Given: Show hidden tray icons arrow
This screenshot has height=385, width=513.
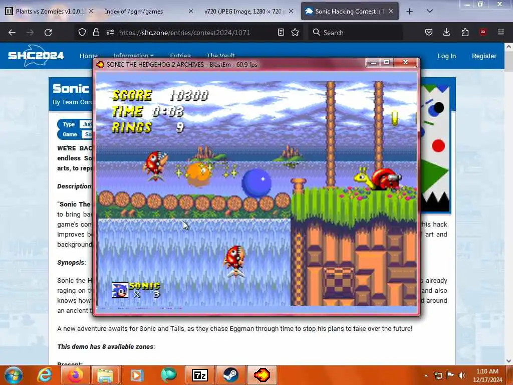Looking at the screenshot, I should 426,375.
